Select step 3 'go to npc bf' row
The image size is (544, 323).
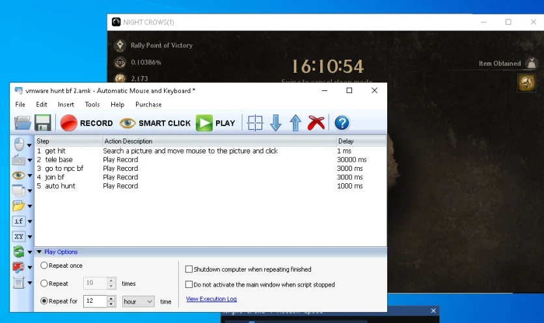coord(210,168)
